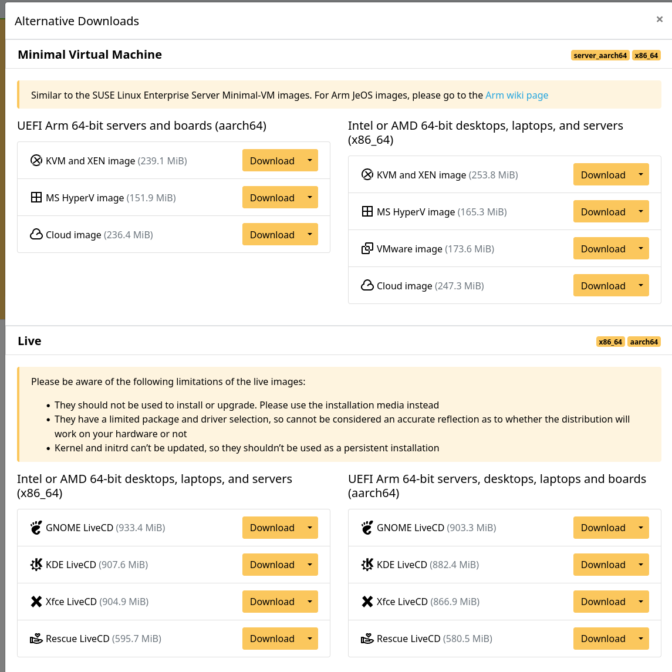Download the x86_64 Rescue LiveCD
The image size is (672, 672).
[272, 639]
